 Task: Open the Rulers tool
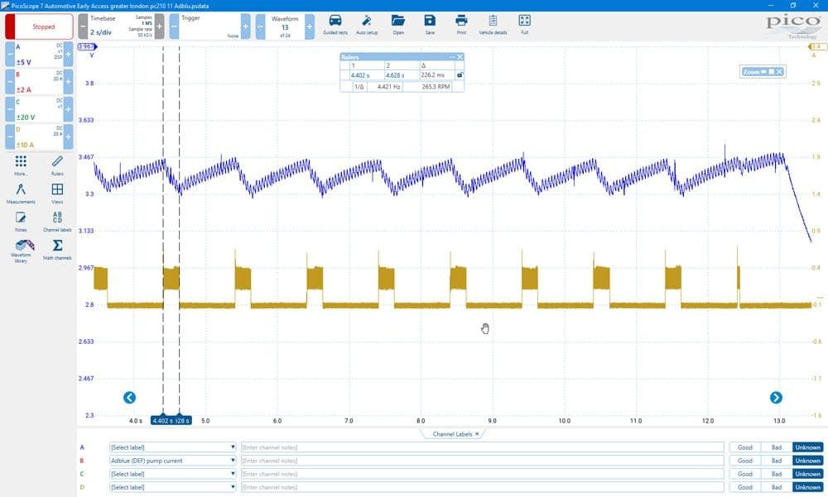57,165
